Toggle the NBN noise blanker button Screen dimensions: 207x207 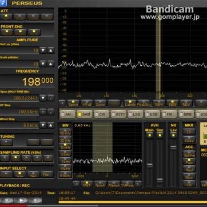173,103
